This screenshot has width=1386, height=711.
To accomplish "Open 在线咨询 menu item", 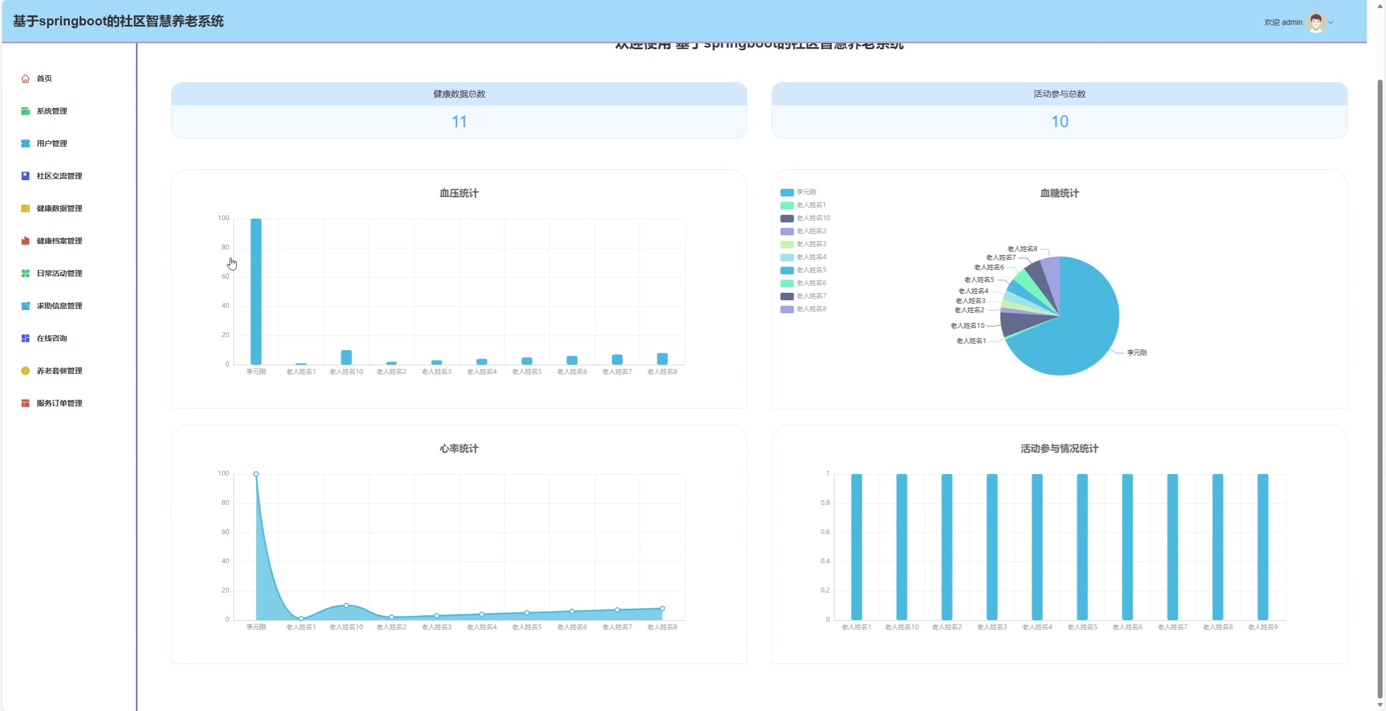I will 51,338.
